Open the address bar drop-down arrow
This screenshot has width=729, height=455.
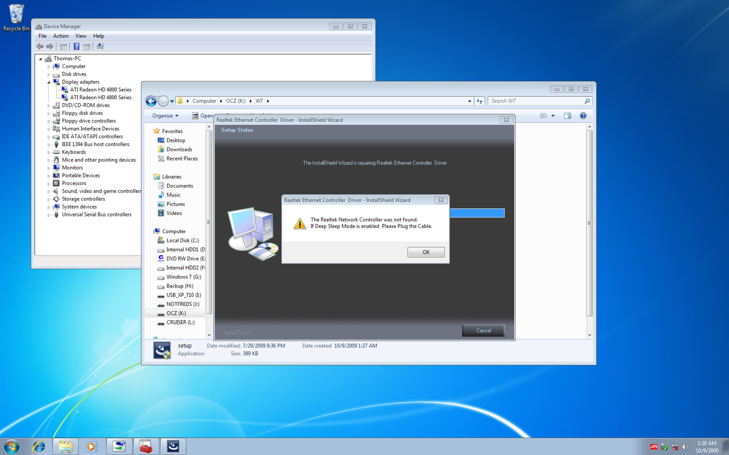pos(469,101)
